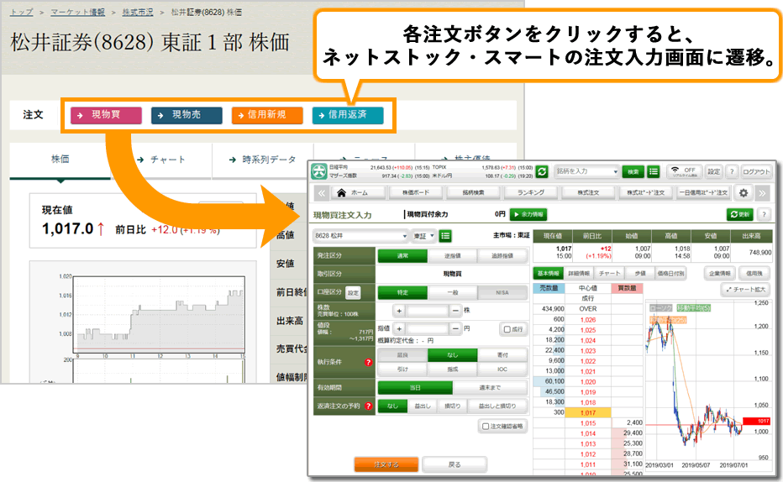Click the 口座区分 設定 button
Viewport: 783px width, 482px height.
tap(353, 293)
